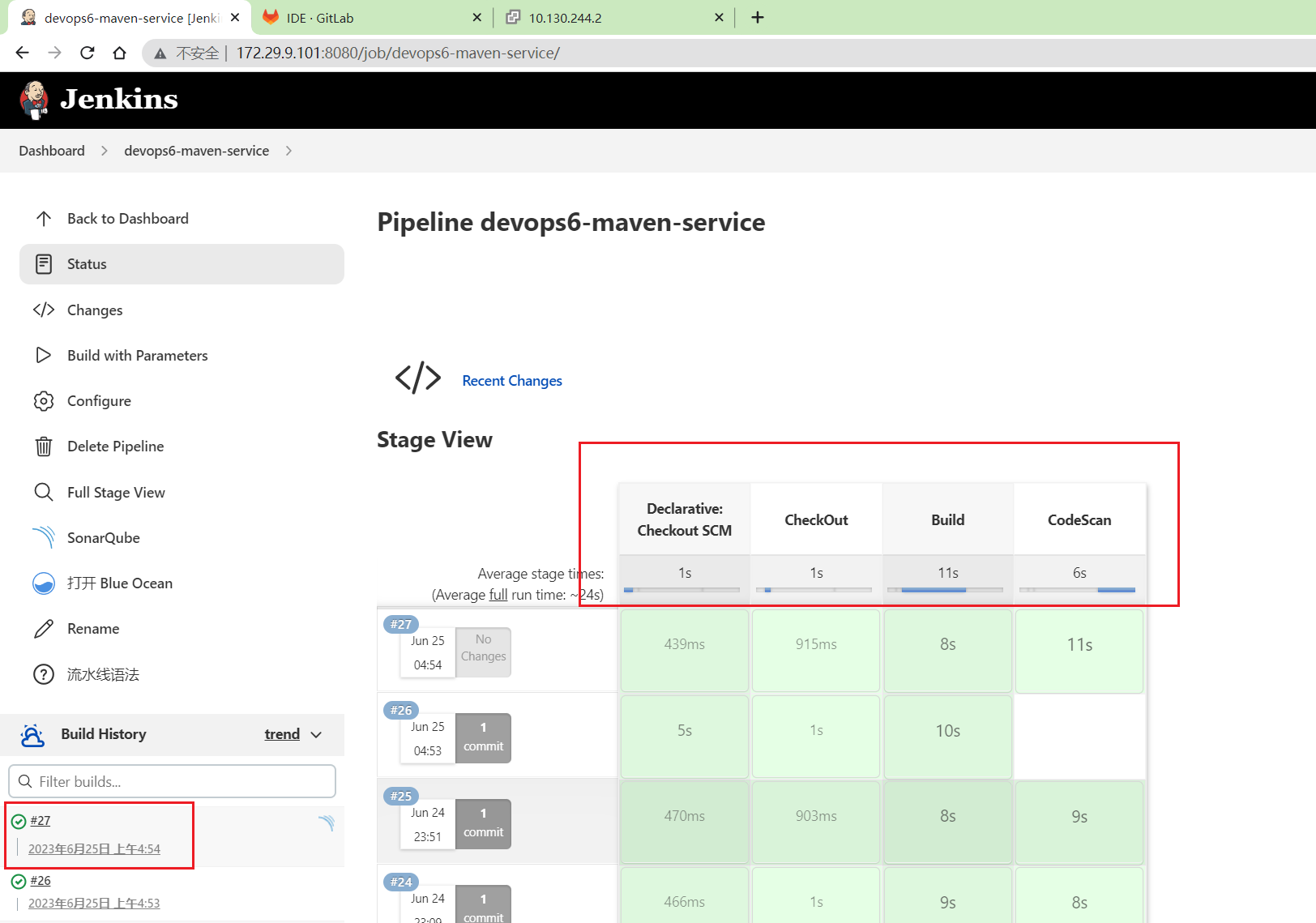The width and height of the screenshot is (1316, 923).
Task: Click the Blue Ocean circle icon
Action: (x=44, y=583)
